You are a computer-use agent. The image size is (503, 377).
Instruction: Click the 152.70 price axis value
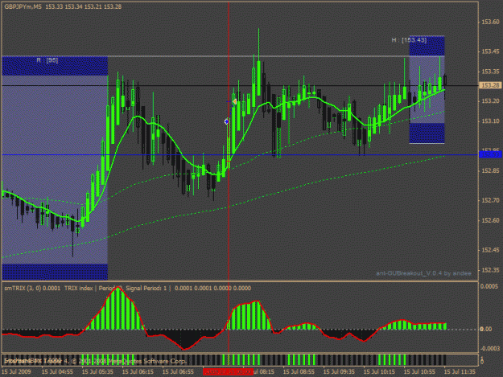click(x=490, y=200)
